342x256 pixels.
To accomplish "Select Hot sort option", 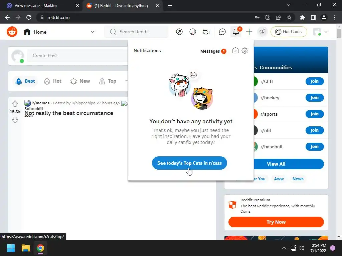I will point(53,81).
